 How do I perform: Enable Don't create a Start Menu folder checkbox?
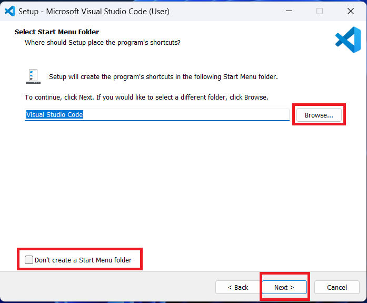click(29, 260)
